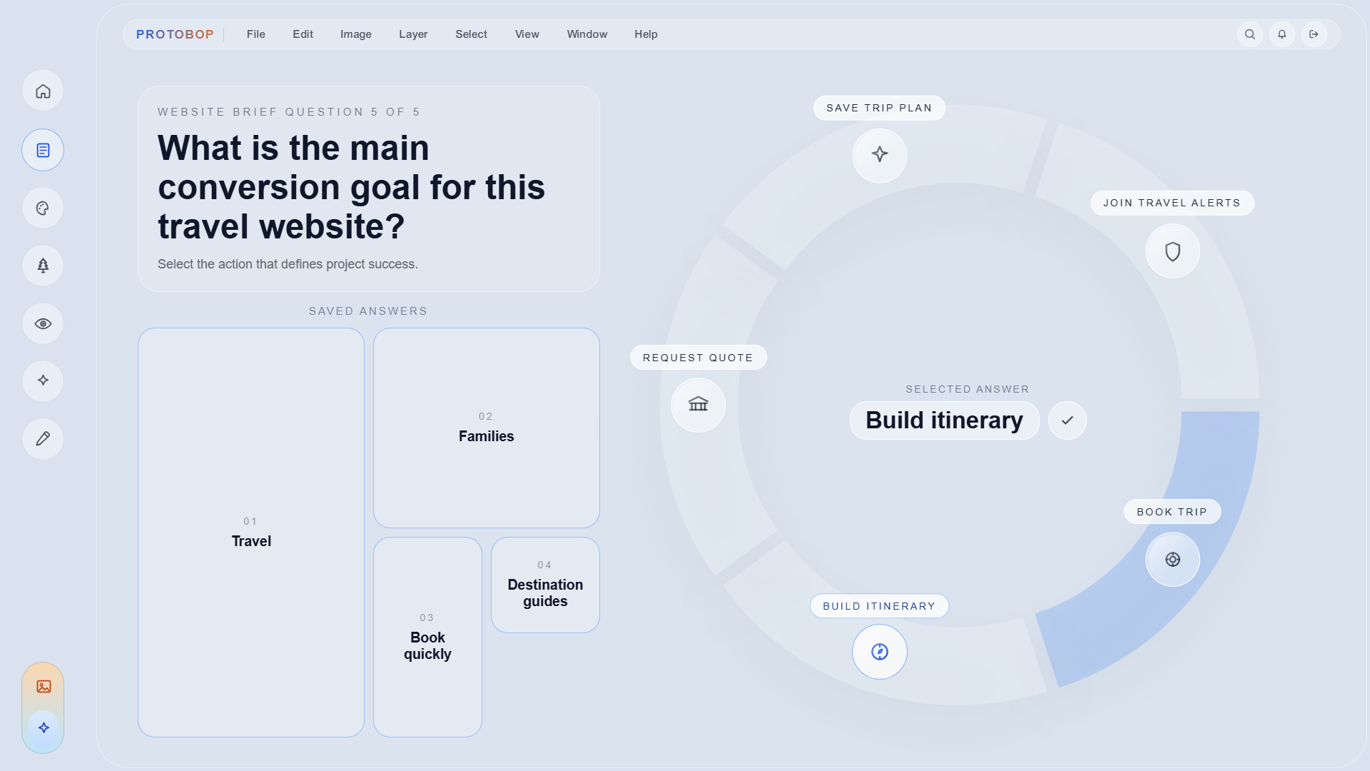
Task: Select the Join Travel Alerts shield option
Action: coord(1172,251)
